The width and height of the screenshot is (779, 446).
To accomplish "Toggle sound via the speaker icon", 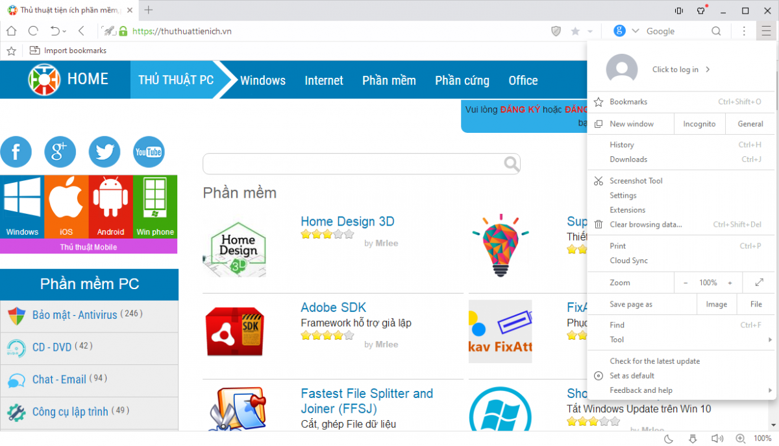I will point(717,438).
